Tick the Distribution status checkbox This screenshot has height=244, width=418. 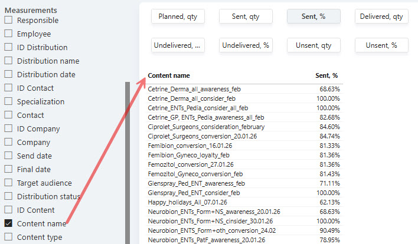8,196
